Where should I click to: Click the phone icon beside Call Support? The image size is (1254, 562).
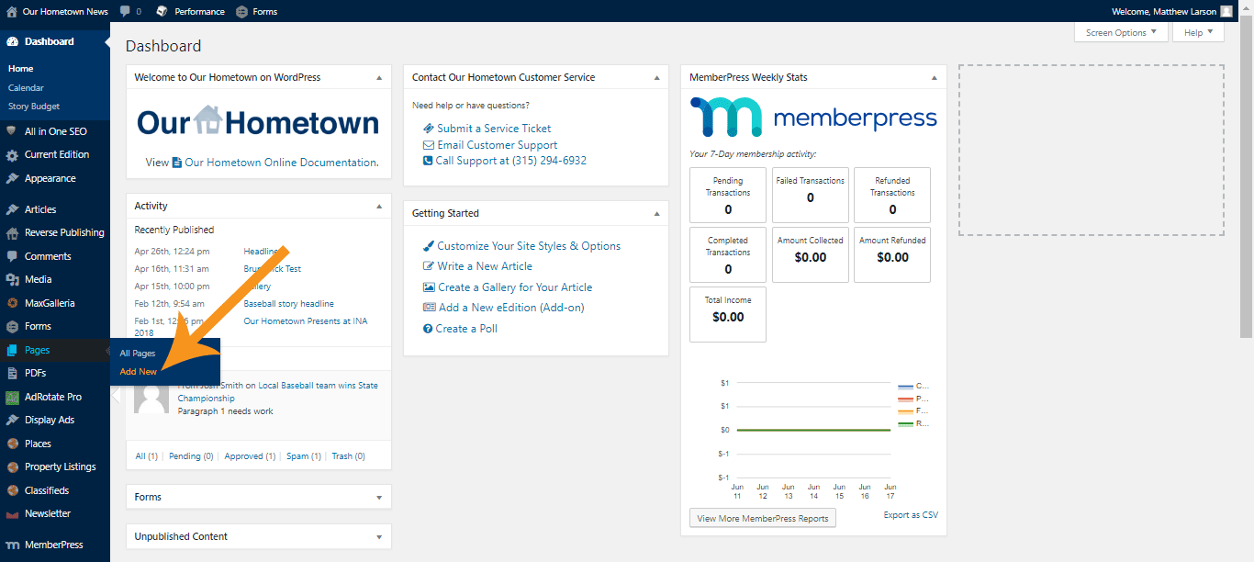click(x=428, y=161)
